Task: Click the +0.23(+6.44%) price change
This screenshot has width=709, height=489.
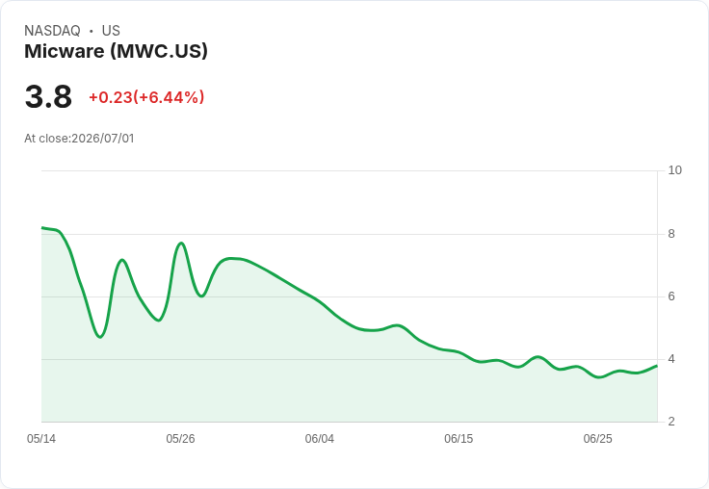Action: point(146,97)
